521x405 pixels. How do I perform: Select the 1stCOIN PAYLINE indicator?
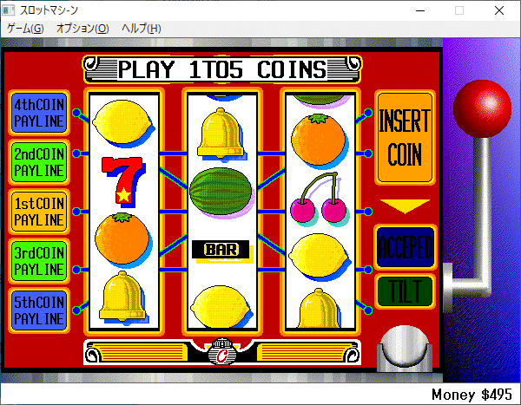(39, 212)
